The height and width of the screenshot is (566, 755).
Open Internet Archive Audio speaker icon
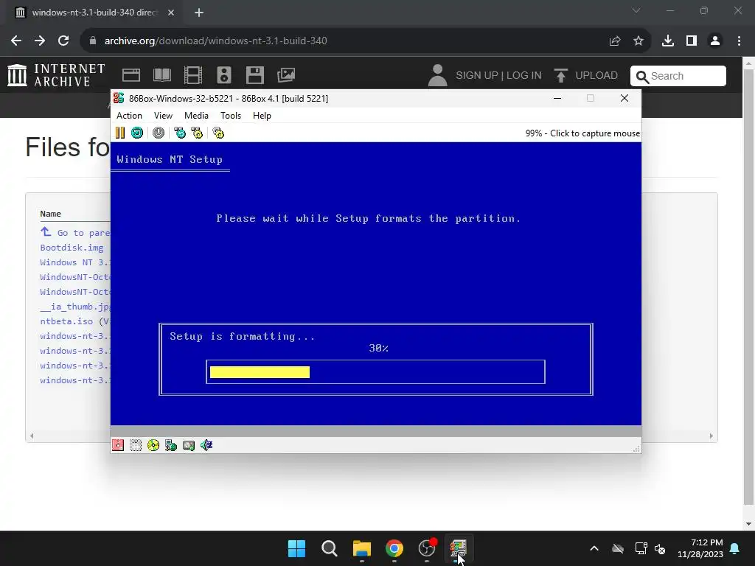[224, 75]
